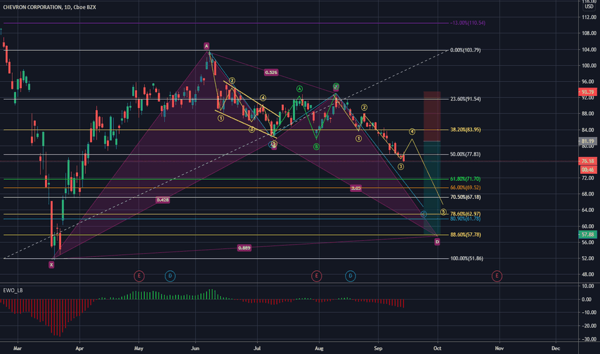This screenshot has width=600, height=354.
Task: Select the pink X pattern point label
Action: [x=52, y=265]
